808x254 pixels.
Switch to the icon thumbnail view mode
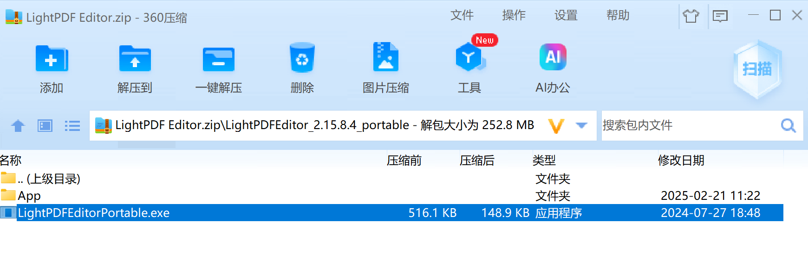point(45,125)
